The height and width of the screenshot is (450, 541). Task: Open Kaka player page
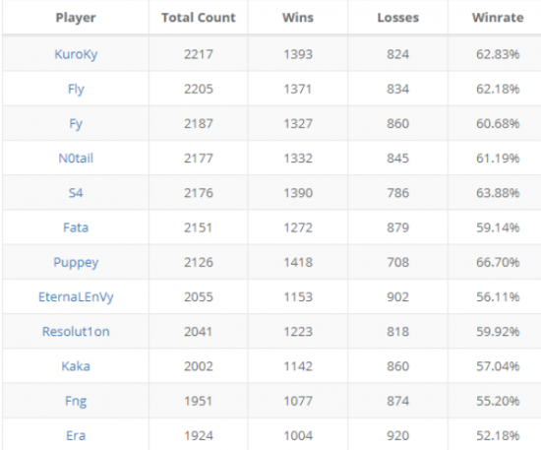pyautogui.click(x=76, y=366)
